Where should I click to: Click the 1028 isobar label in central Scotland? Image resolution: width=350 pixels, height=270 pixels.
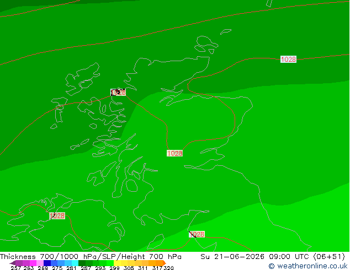click(175, 153)
